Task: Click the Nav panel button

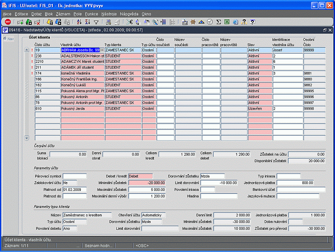Action: 9,39
